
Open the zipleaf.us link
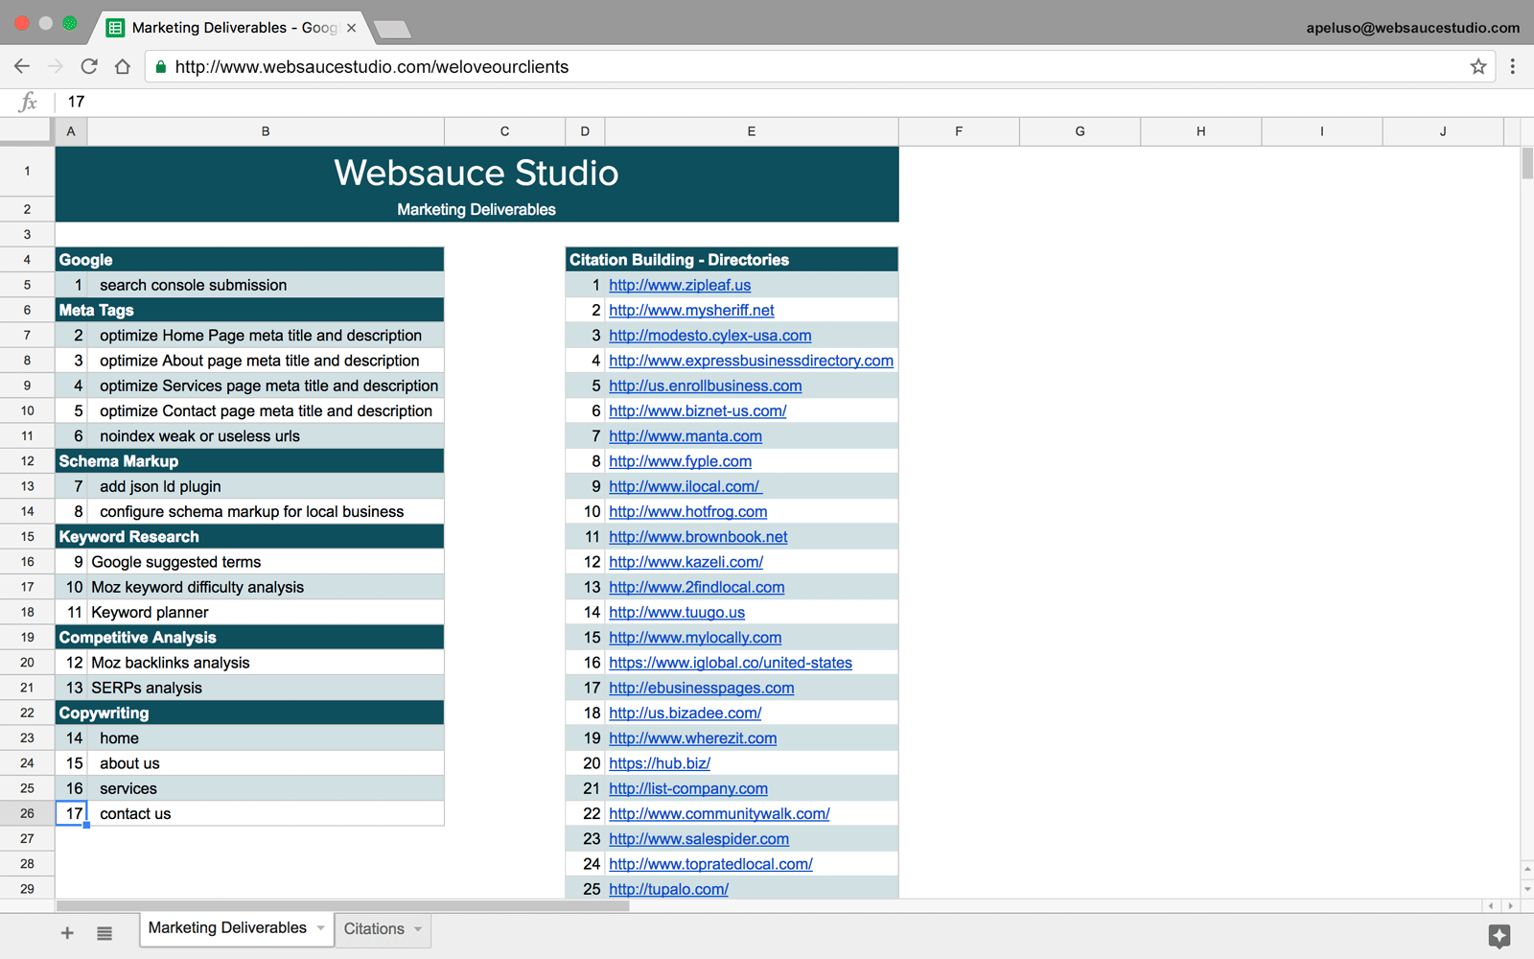pyautogui.click(x=680, y=285)
